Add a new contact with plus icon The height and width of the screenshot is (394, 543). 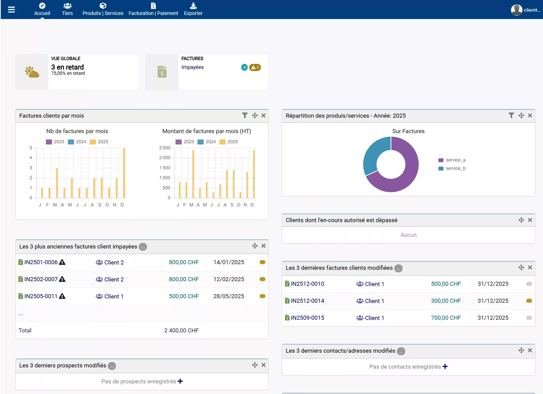pos(445,367)
